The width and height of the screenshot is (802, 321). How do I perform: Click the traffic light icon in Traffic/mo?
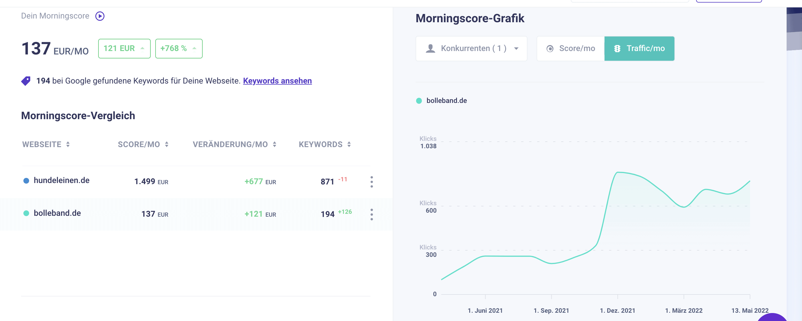point(617,48)
